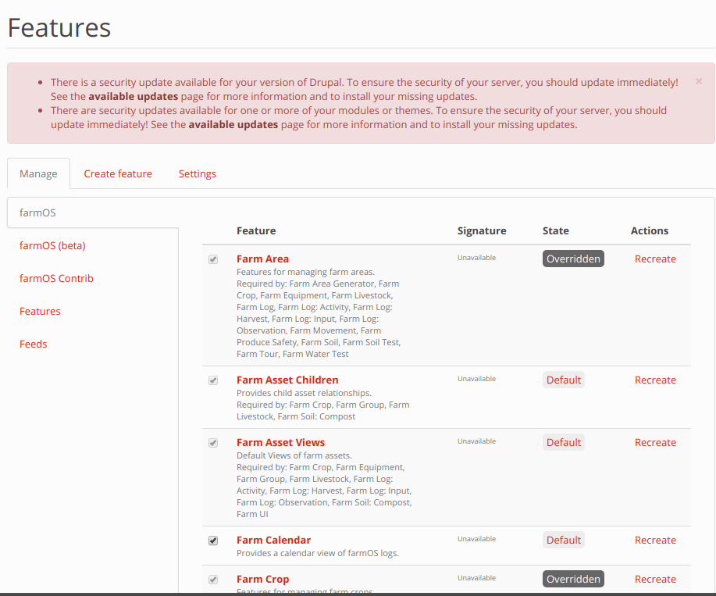Open the Settings tab

[x=198, y=173]
